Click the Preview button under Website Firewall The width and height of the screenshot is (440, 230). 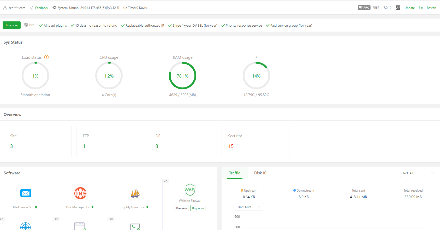181,208
